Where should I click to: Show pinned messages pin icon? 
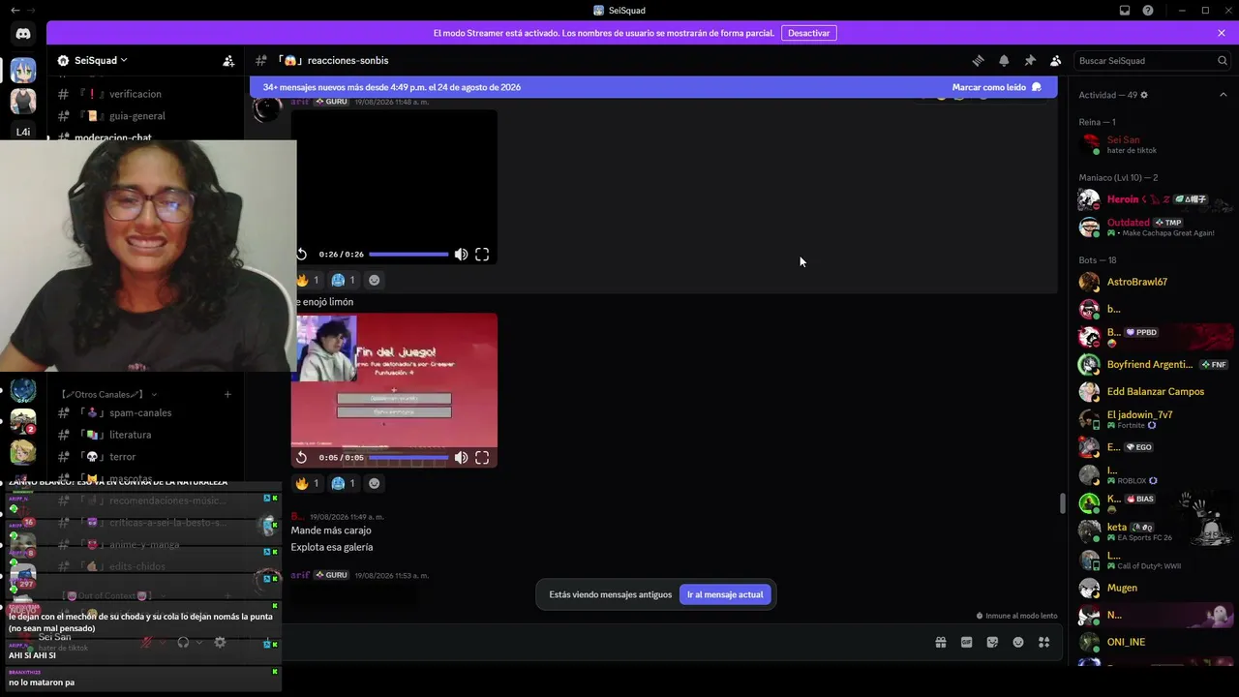[1030, 60]
